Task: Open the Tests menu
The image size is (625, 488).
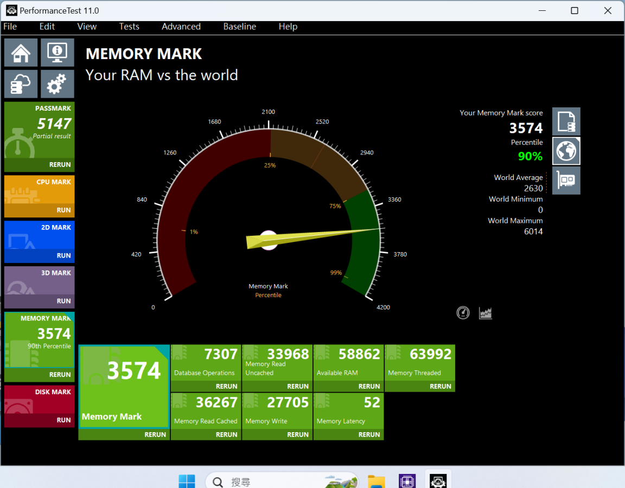Action: [129, 27]
